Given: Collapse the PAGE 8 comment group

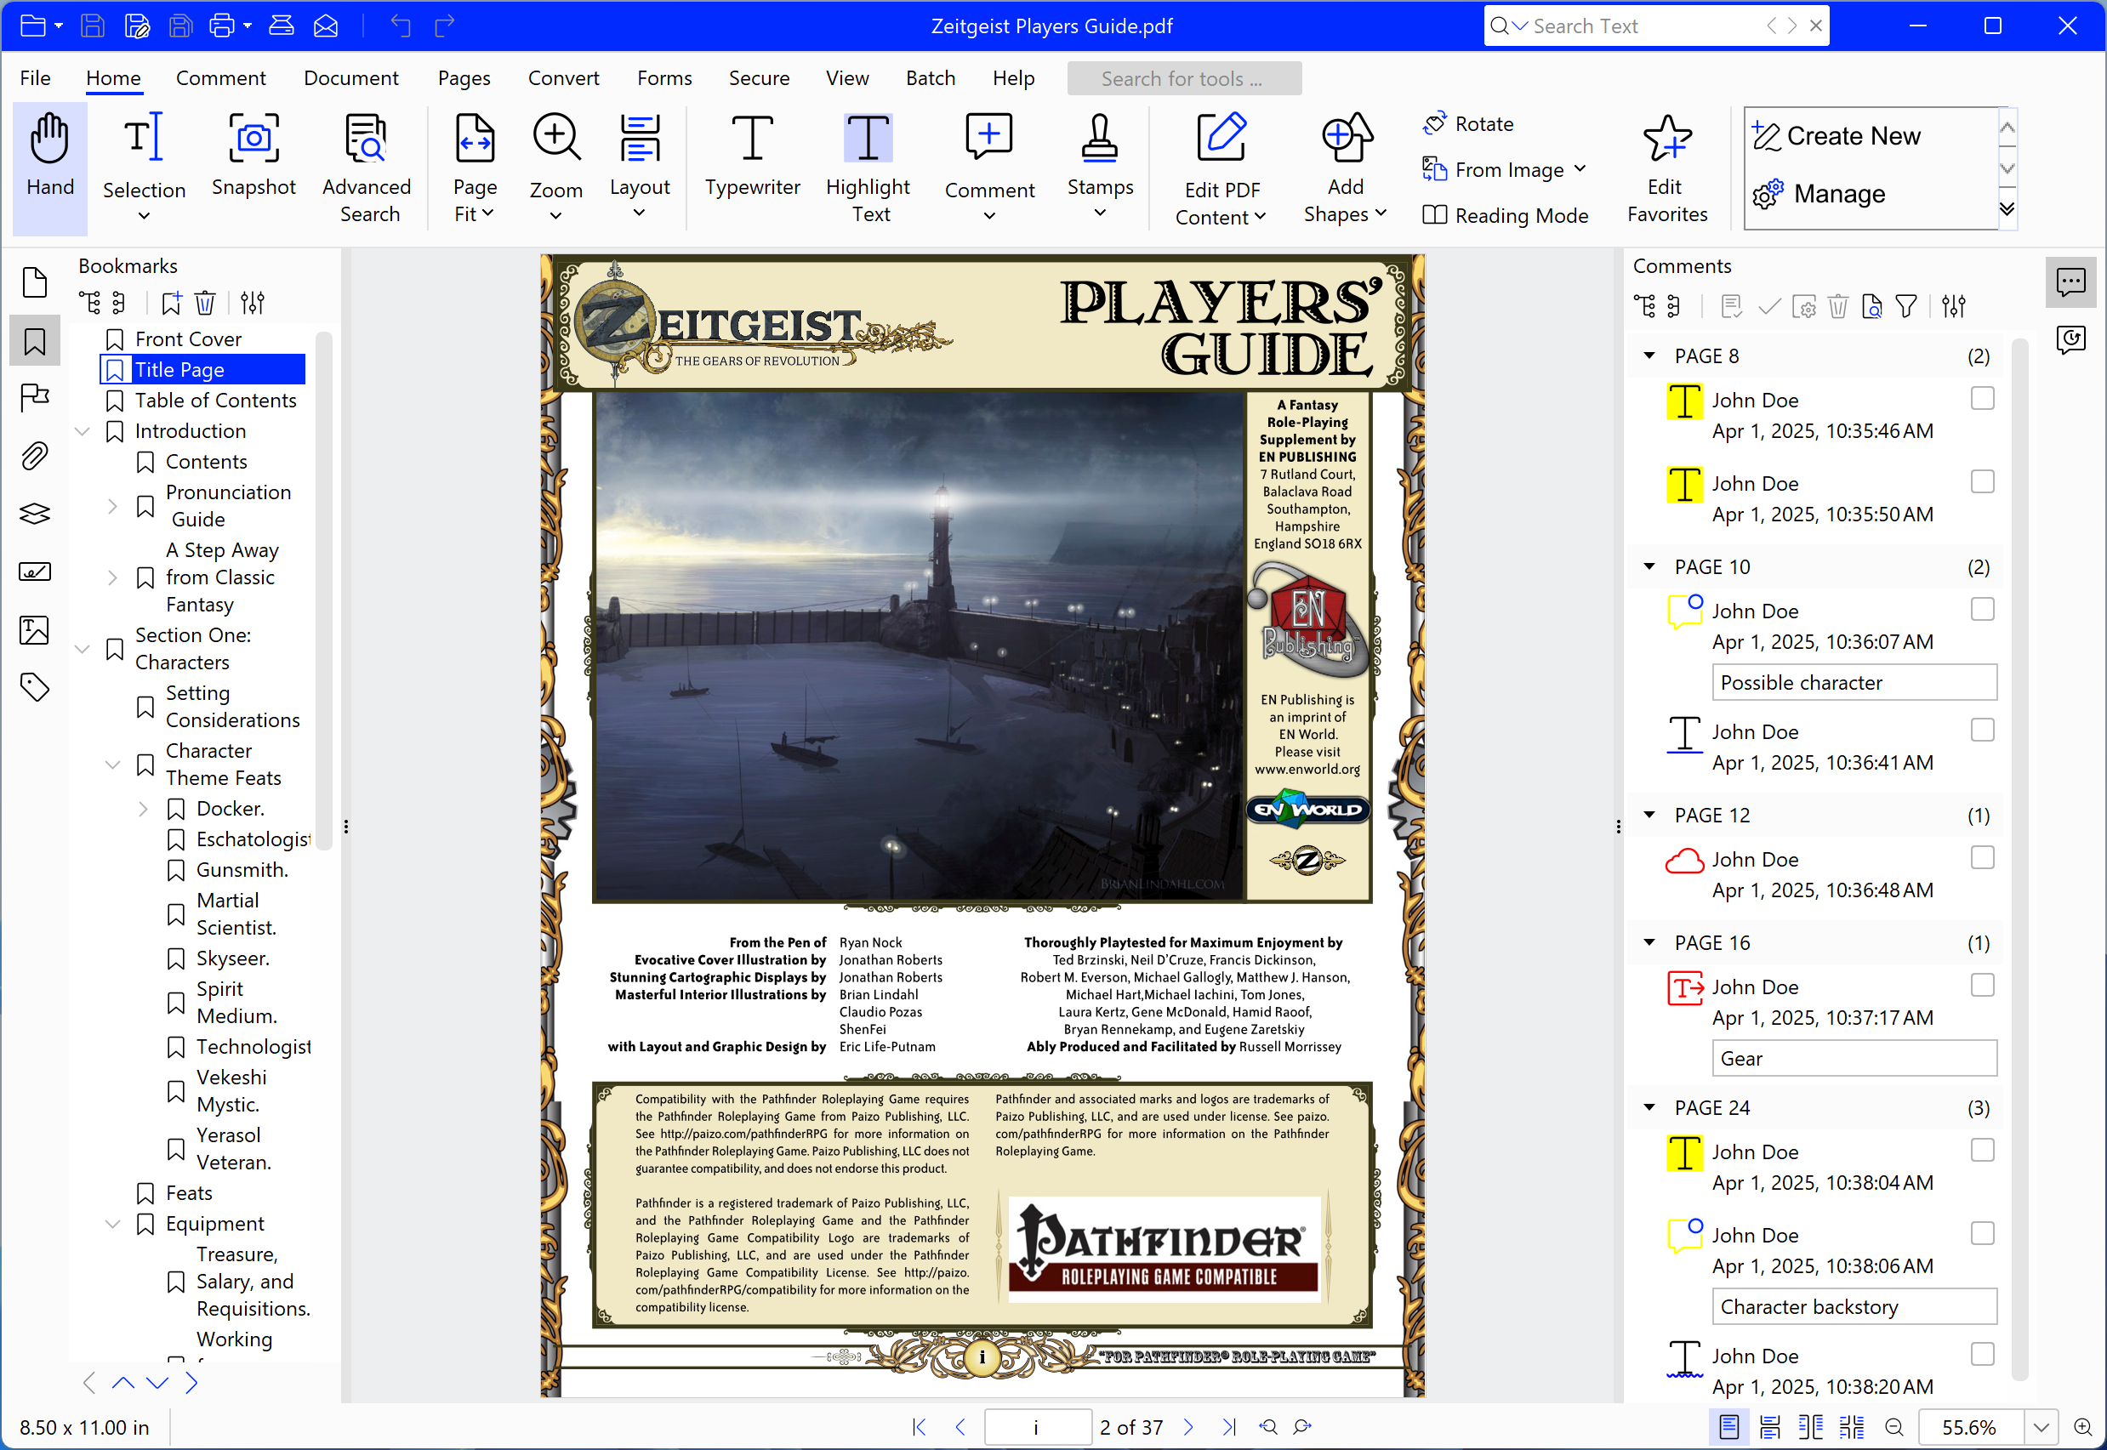Looking at the screenshot, I should [1649, 356].
